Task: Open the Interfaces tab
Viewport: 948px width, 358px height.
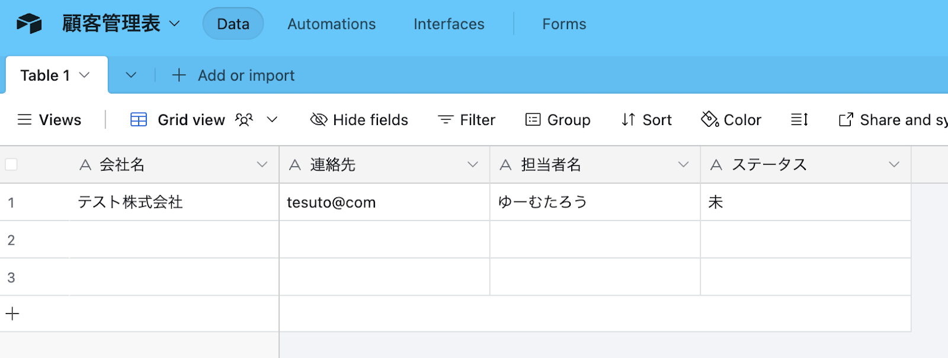Action: pos(449,24)
